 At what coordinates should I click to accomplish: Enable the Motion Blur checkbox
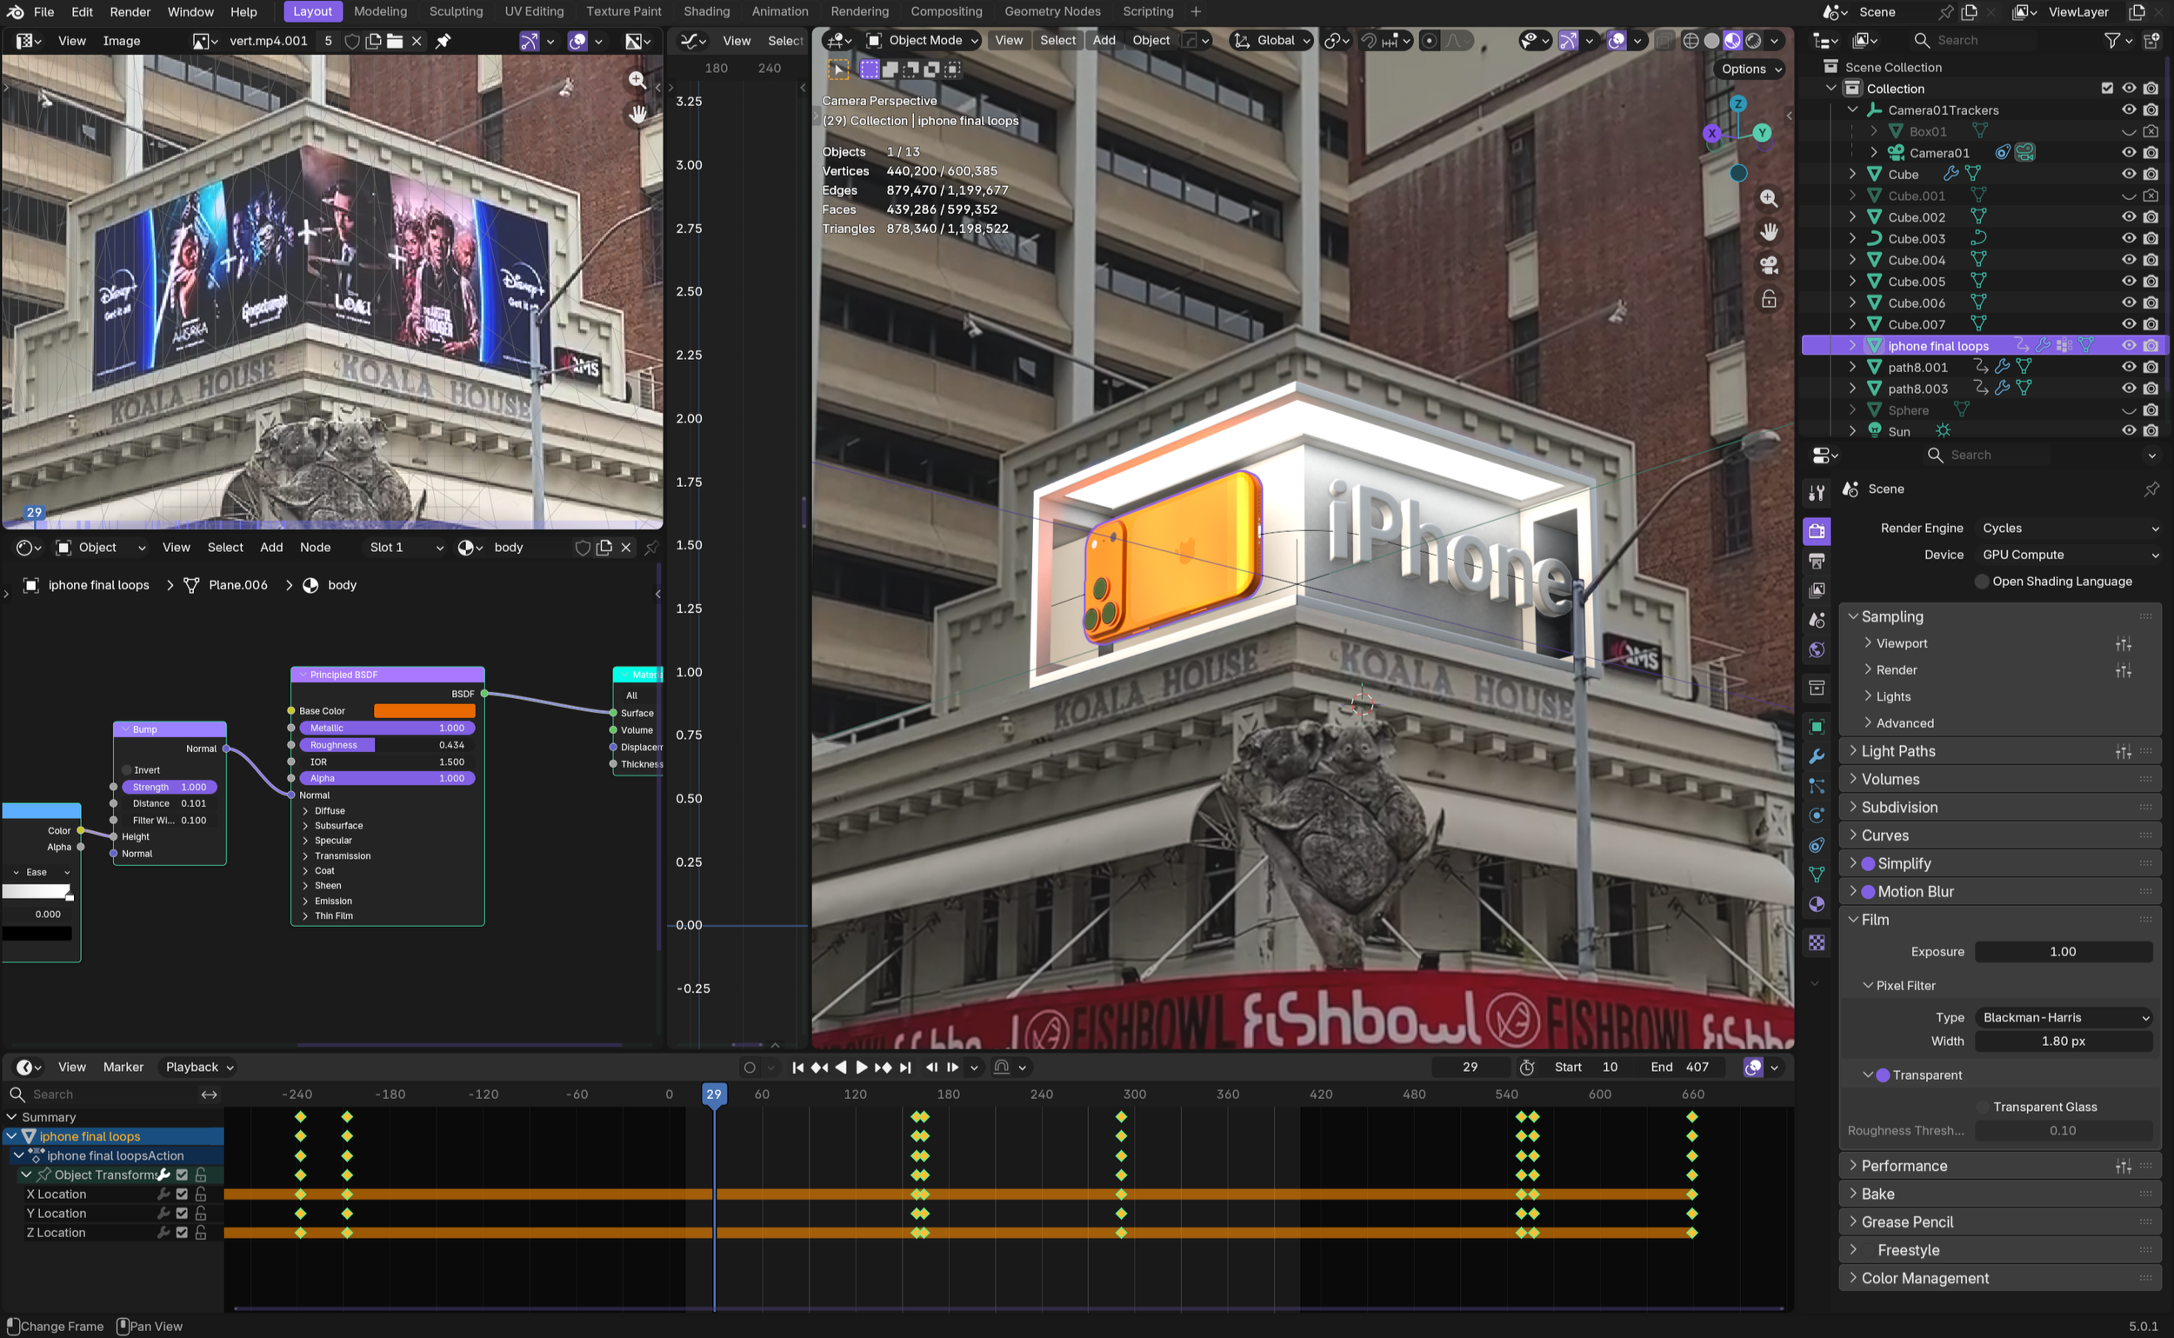coord(1868,892)
